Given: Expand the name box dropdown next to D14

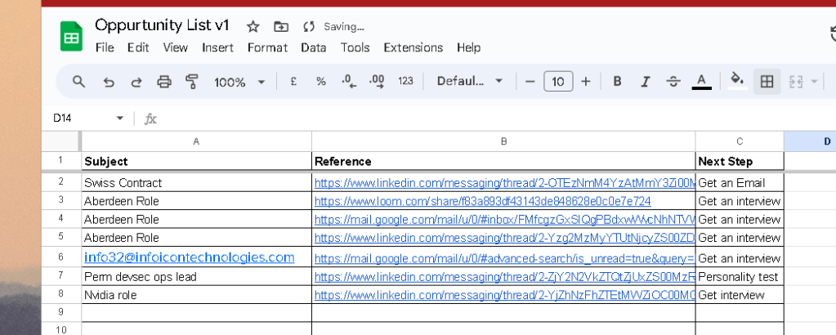Looking at the screenshot, I should 120,118.
